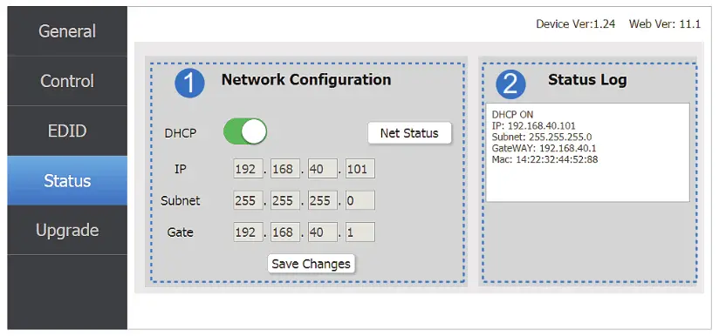Toggle the DHCP switch off
719x336 pixels.
(x=245, y=131)
